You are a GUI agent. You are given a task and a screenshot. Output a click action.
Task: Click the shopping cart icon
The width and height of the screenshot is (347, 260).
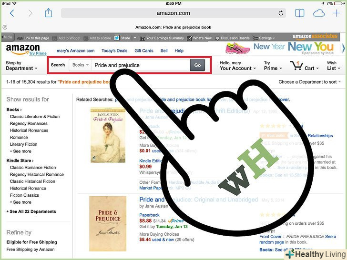click(296, 66)
